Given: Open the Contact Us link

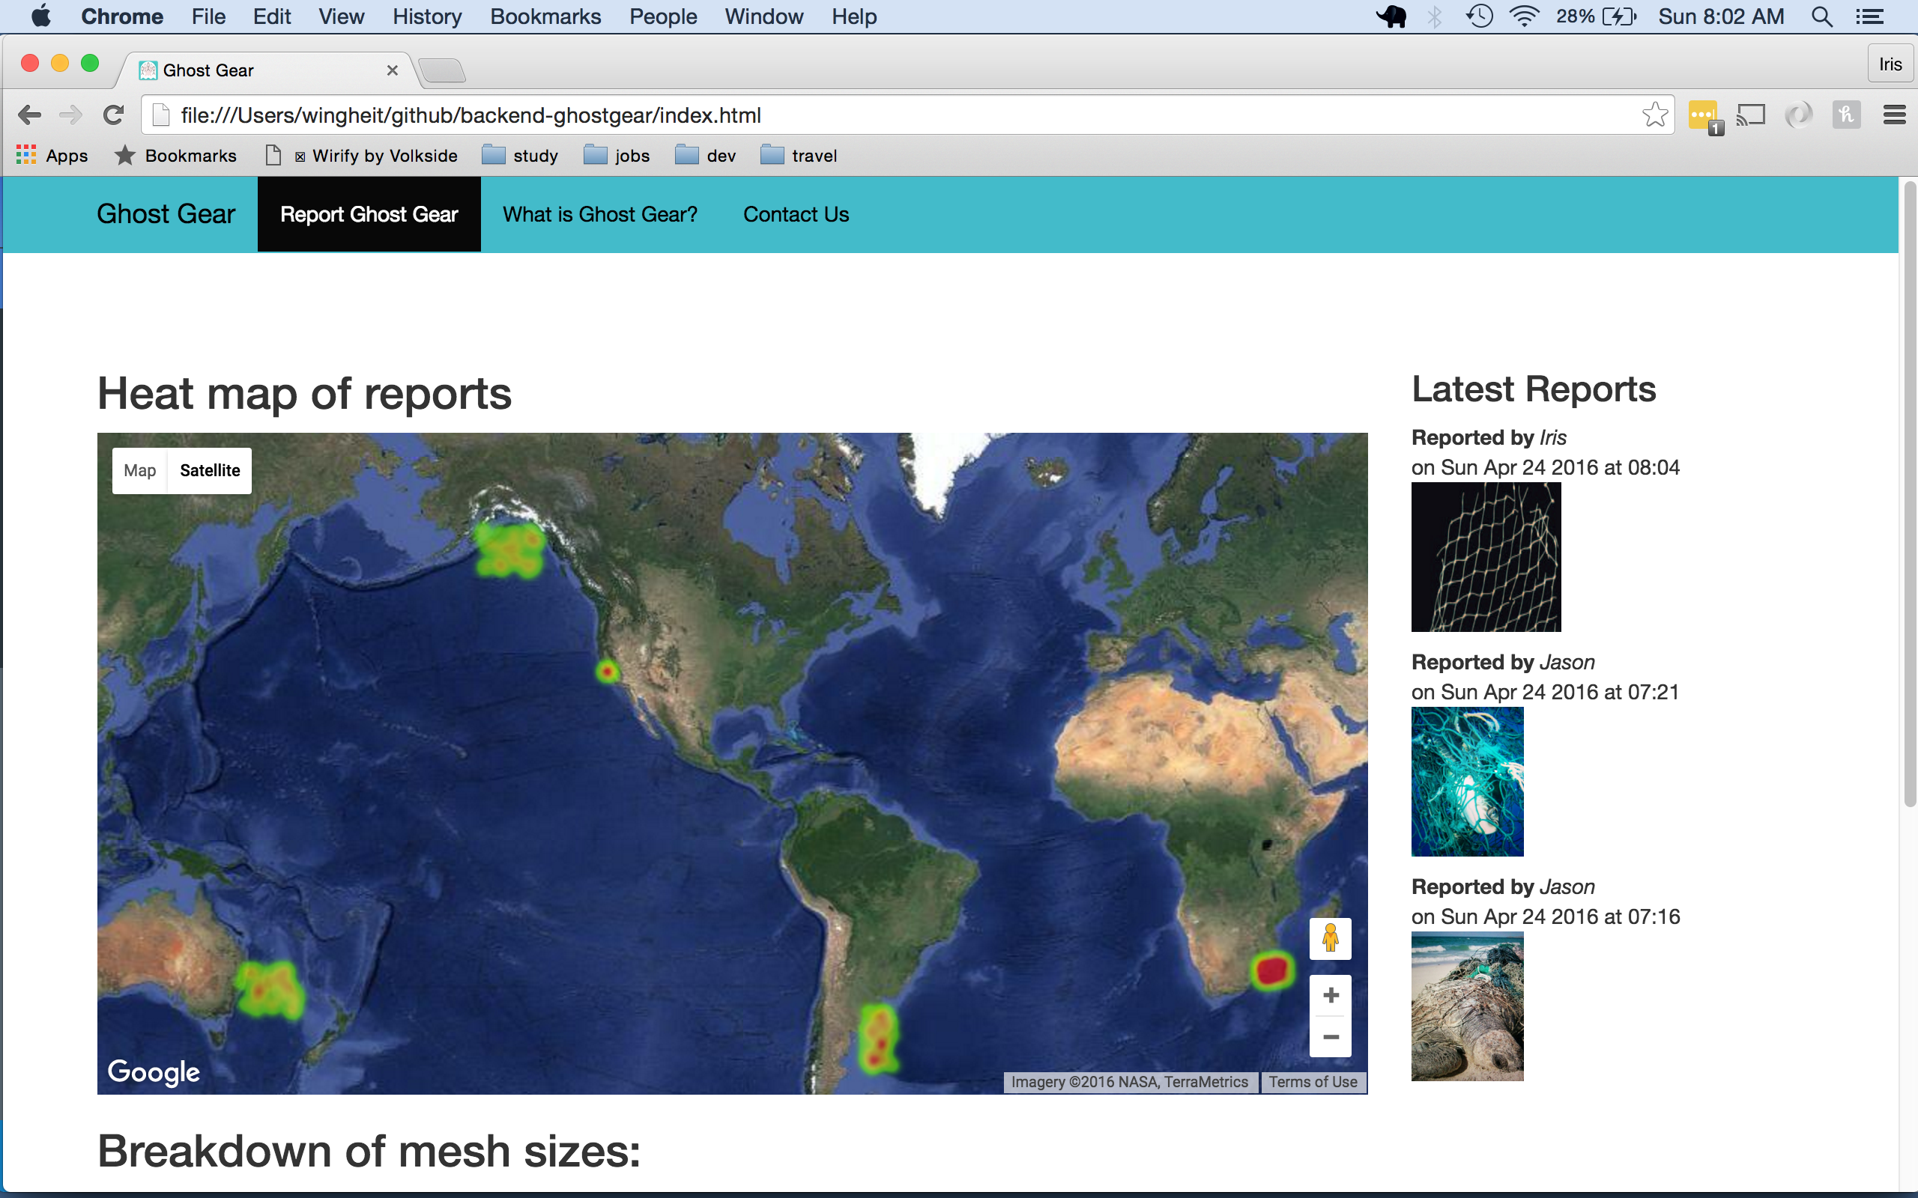Looking at the screenshot, I should click(x=796, y=214).
